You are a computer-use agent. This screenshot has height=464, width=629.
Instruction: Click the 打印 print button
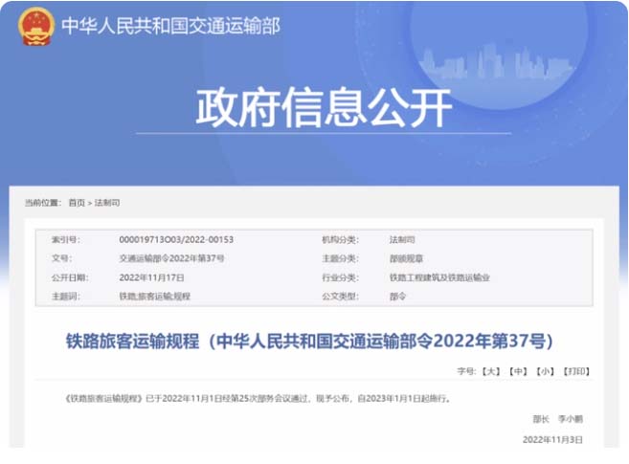(576, 371)
